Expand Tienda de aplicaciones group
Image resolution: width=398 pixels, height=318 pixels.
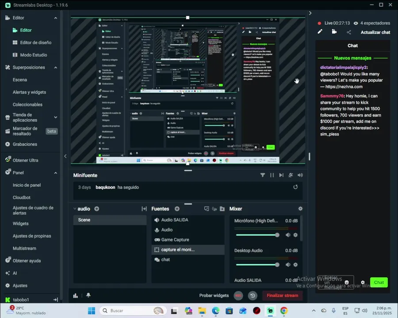pyautogui.click(x=56, y=117)
